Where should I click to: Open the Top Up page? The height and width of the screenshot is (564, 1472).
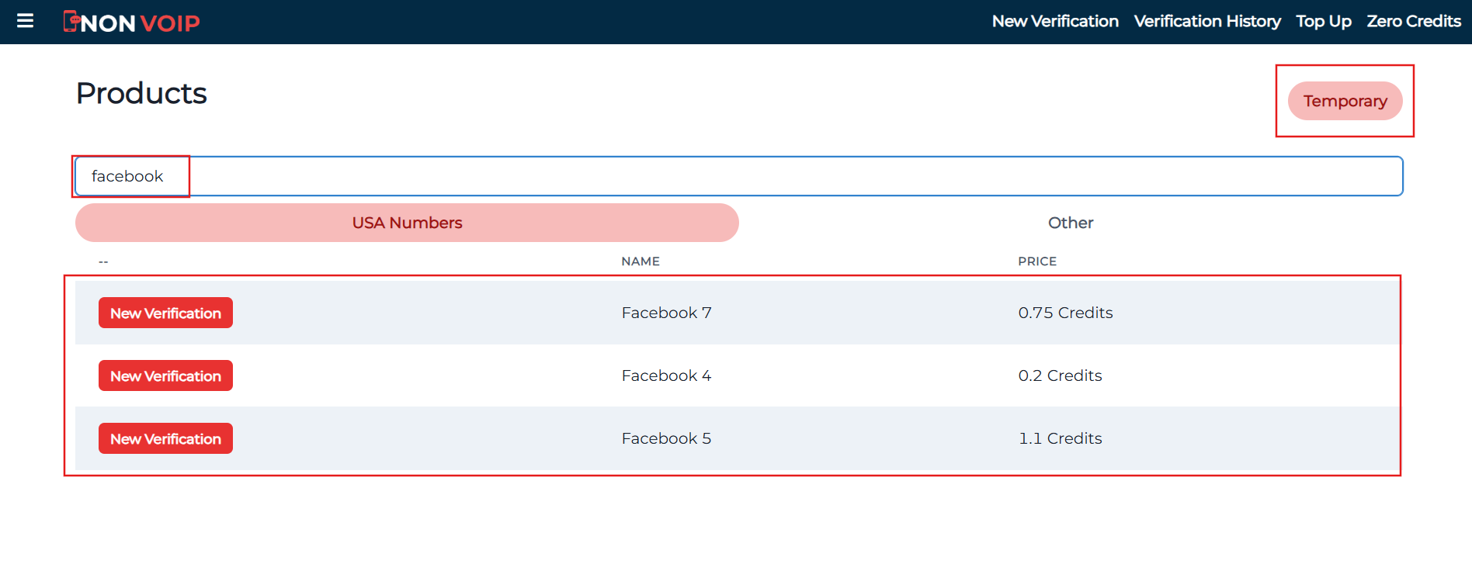[1324, 21]
